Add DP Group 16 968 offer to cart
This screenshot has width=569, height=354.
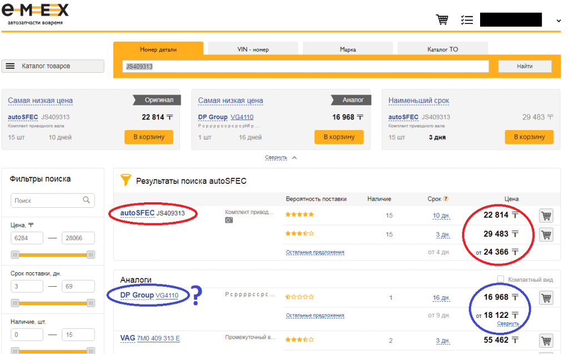(x=546, y=298)
